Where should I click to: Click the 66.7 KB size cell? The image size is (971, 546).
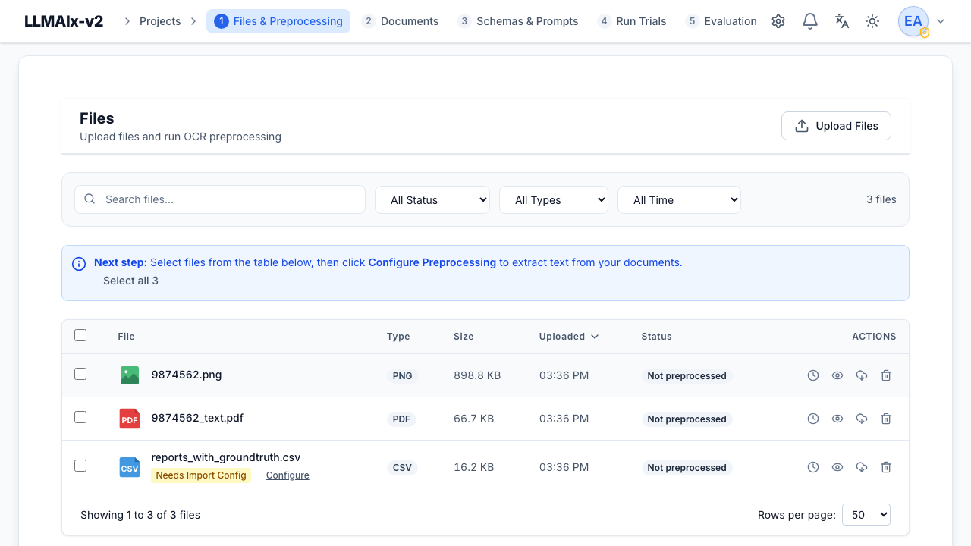tap(473, 419)
